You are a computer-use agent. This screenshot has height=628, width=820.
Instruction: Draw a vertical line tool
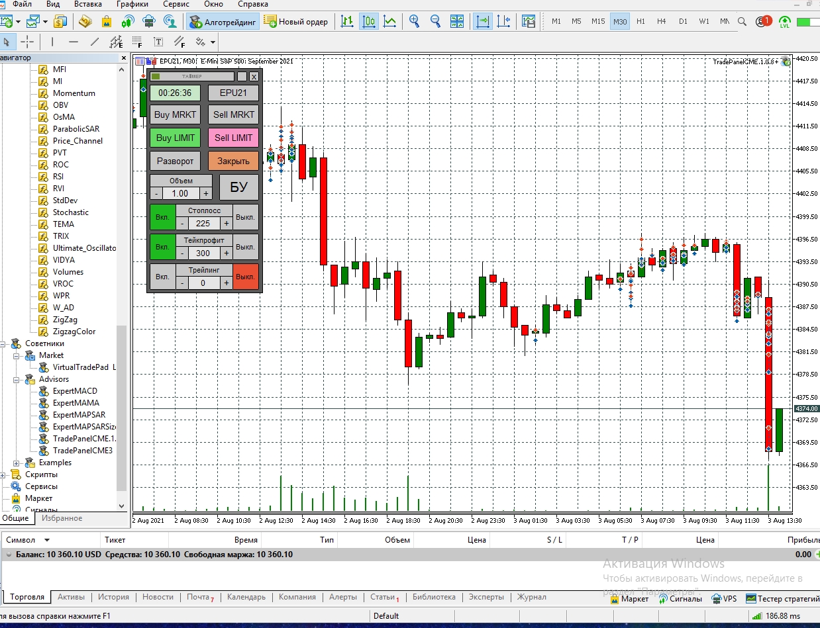pos(52,42)
